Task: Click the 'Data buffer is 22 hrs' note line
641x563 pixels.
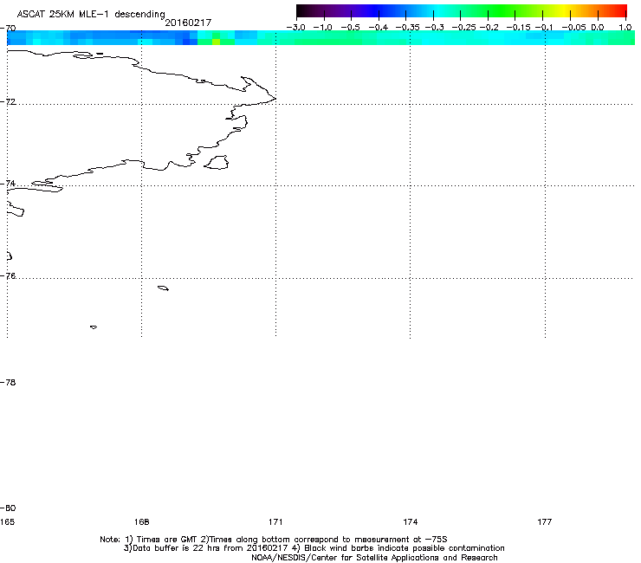Action: [314, 548]
